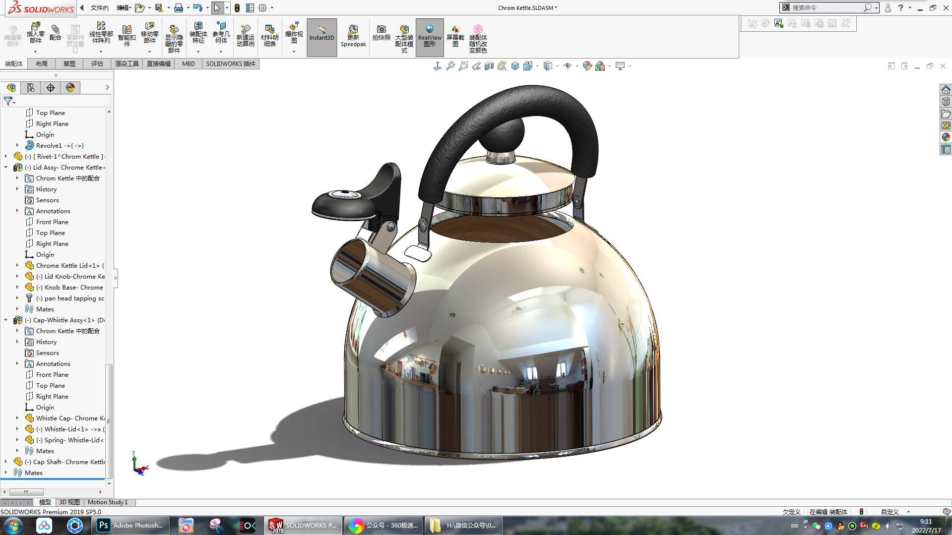Switch to the PropertyManager tab
The width and height of the screenshot is (952, 535).
pyautogui.click(x=31, y=88)
